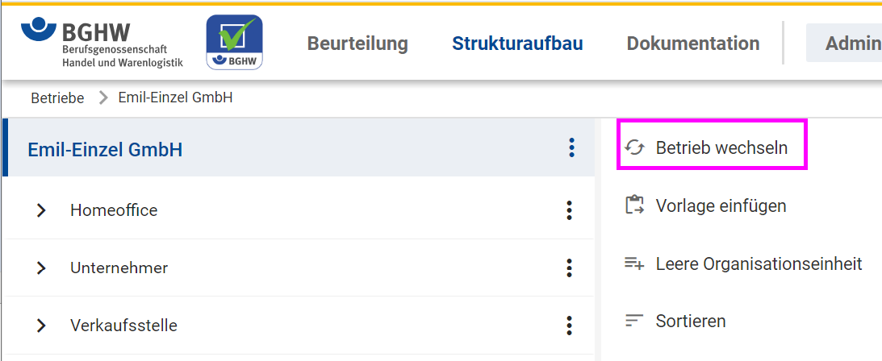The image size is (882, 361).
Task: Click the Betrieb wechseln swap icon
Action: coord(634,148)
